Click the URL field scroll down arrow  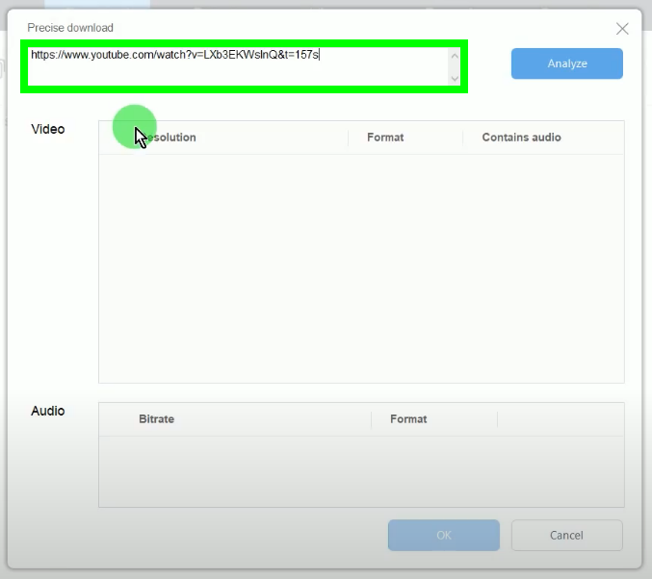point(455,78)
